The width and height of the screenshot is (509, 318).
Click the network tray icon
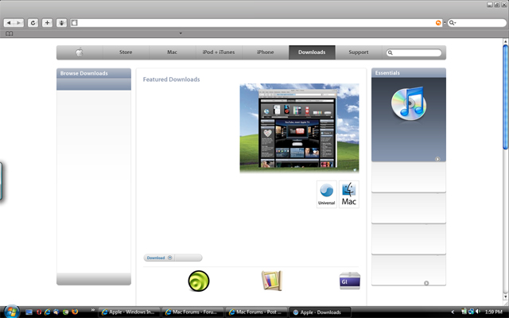pyautogui.click(x=471, y=312)
